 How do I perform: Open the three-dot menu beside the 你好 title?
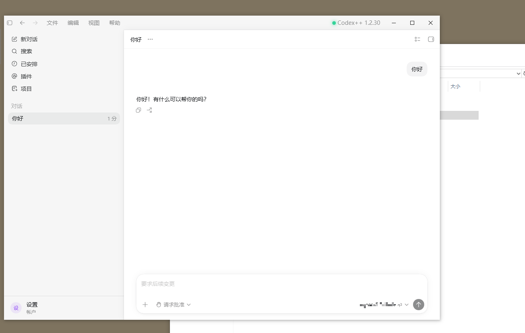click(150, 39)
